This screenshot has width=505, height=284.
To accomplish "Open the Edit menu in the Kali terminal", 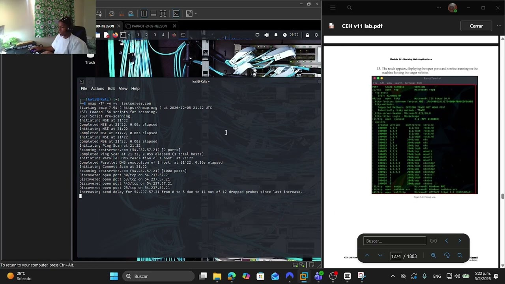I will (x=112, y=88).
